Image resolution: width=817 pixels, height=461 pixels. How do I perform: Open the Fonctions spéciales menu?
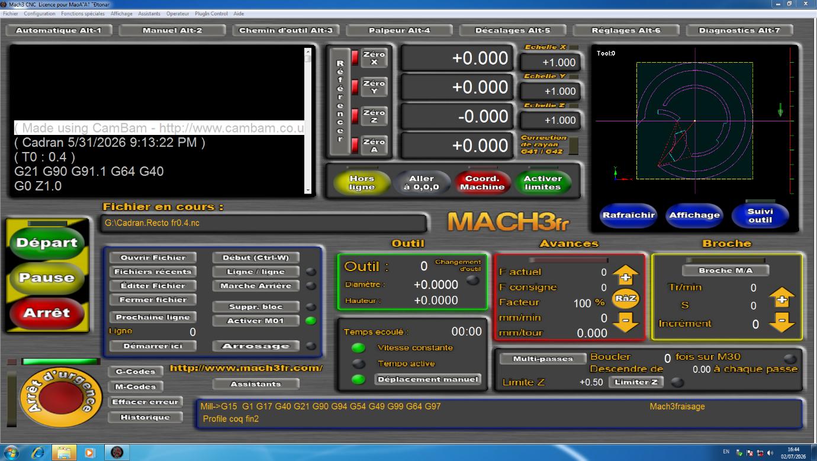pos(83,13)
